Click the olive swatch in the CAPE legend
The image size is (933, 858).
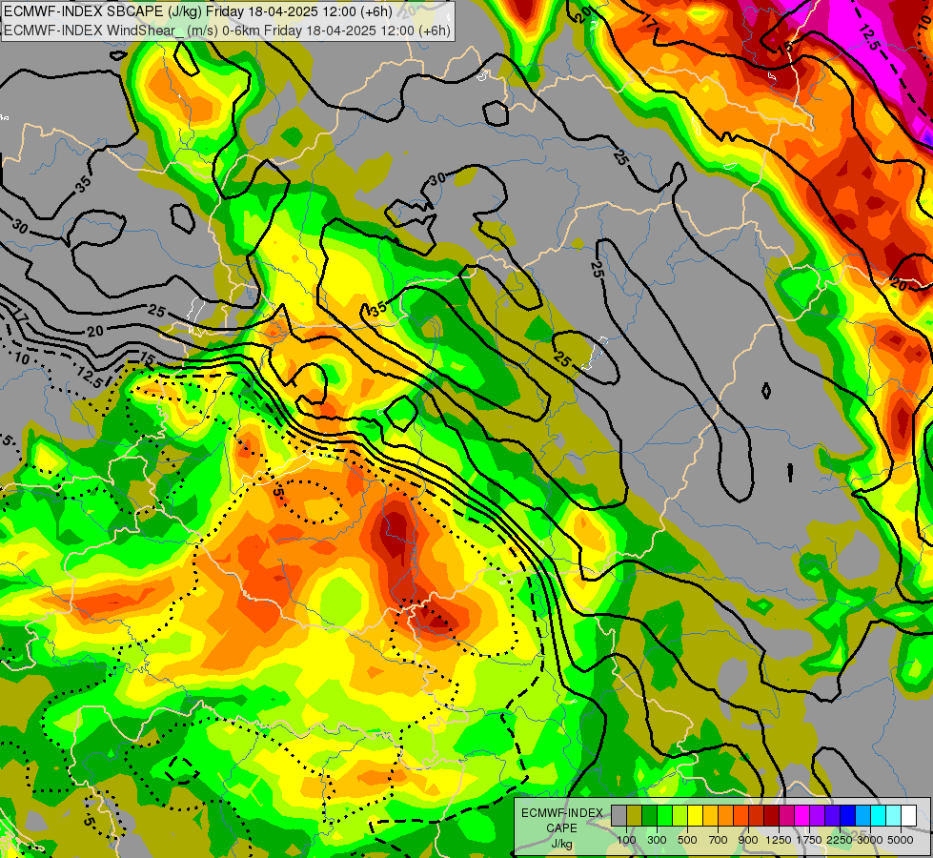[x=635, y=816]
